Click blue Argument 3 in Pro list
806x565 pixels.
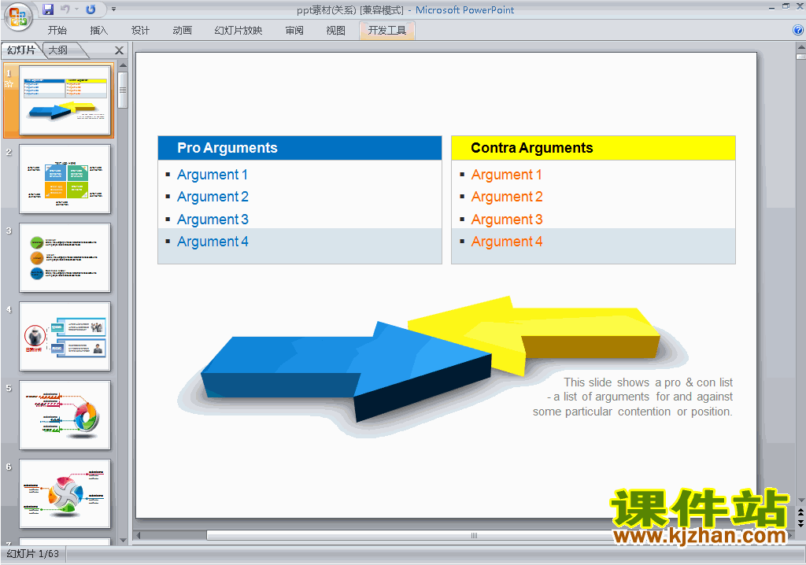coord(213,220)
